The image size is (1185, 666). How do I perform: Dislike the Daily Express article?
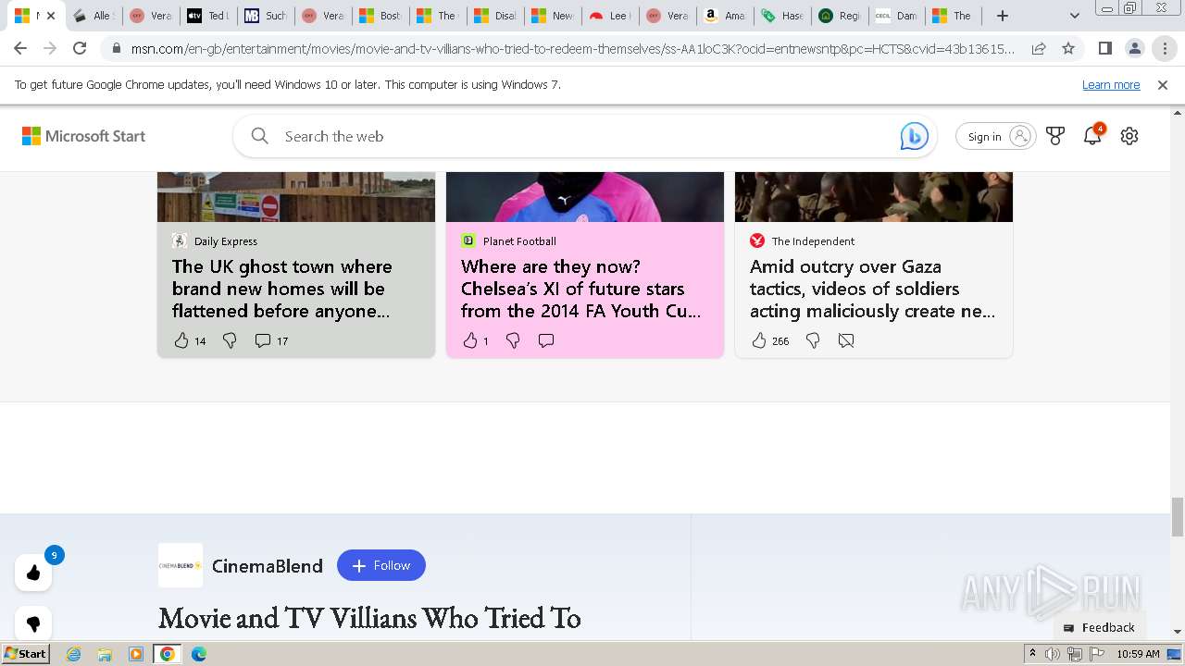pos(230,340)
